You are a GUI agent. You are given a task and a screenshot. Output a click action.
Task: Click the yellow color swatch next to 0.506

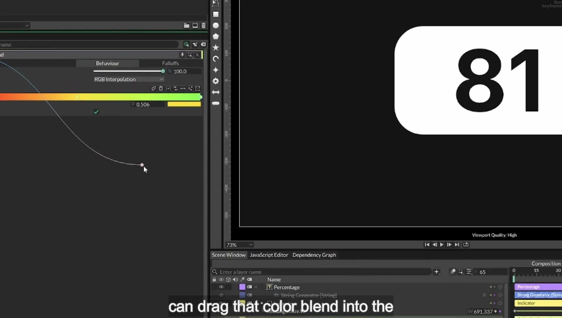point(184,104)
